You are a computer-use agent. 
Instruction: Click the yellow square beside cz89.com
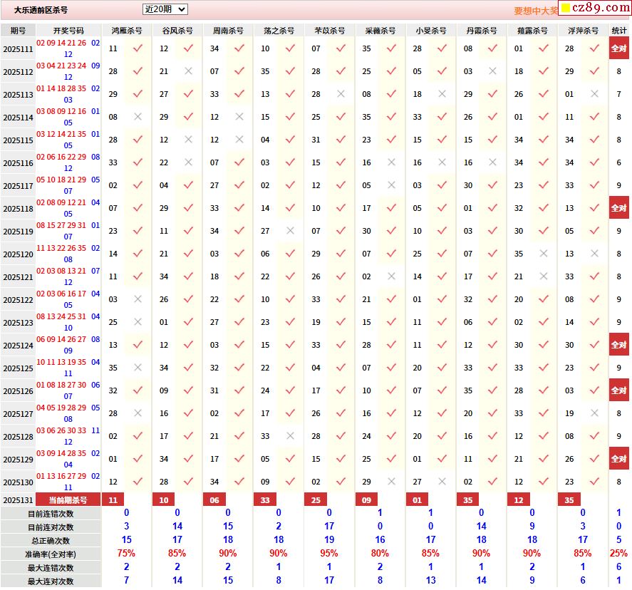coord(566,9)
